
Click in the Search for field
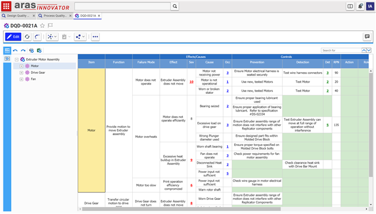[341, 50]
